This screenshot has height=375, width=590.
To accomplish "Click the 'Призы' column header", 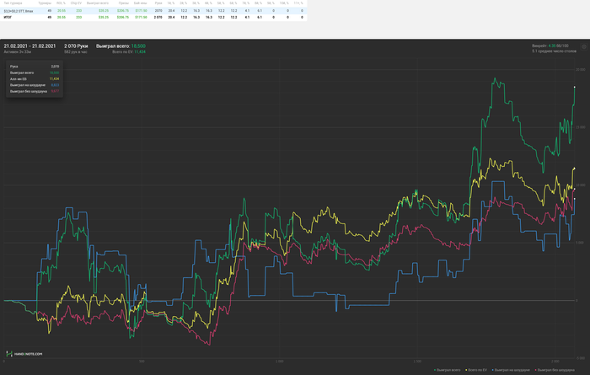I will (x=124, y=3).
